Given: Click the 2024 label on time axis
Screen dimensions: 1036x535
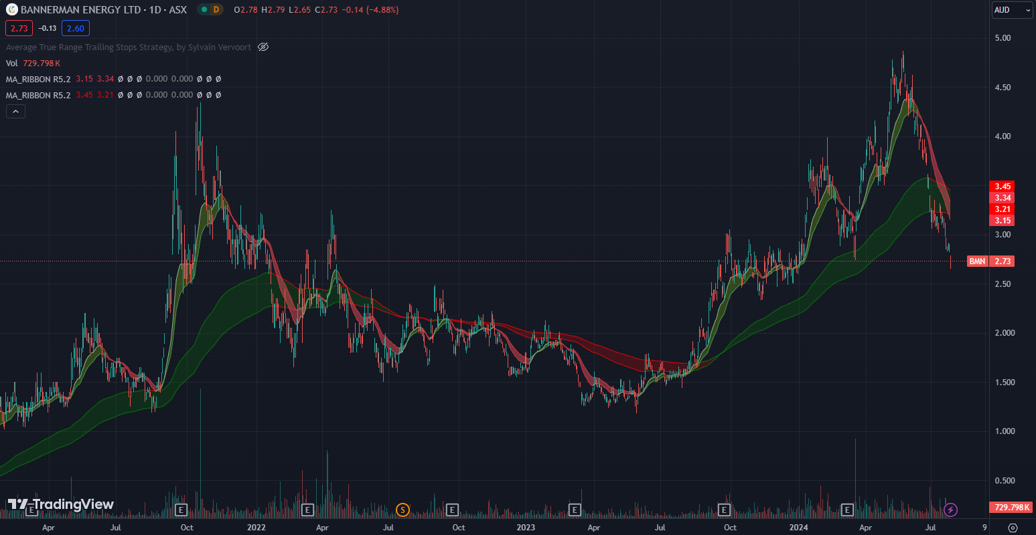Looking at the screenshot, I should [798, 528].
